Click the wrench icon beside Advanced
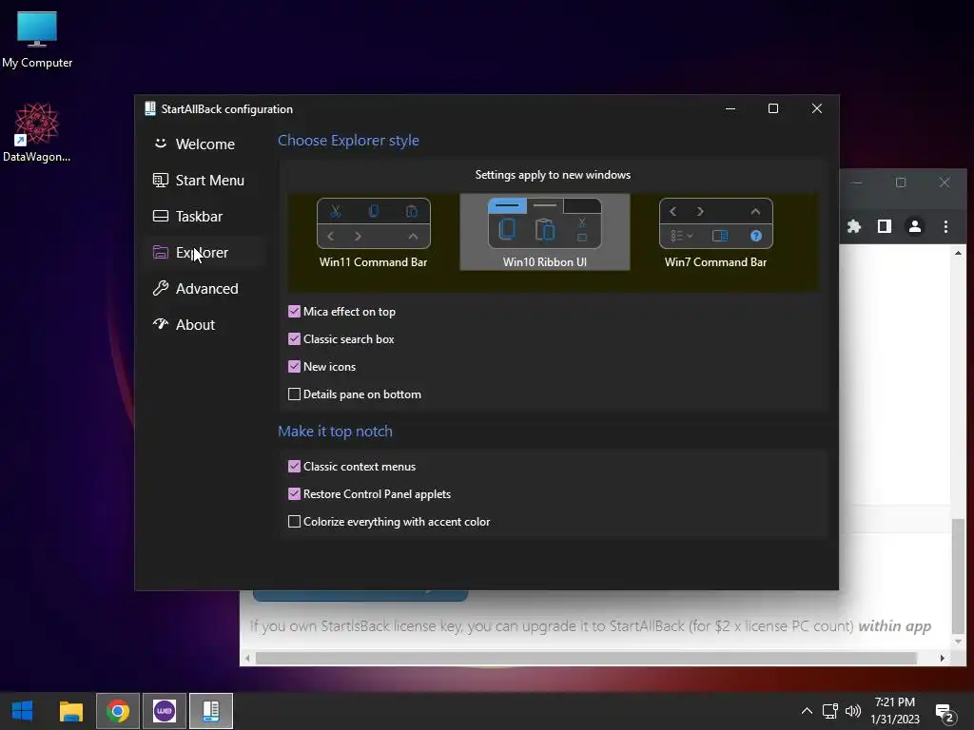Viewport: 974px width, 730px height. [x=160, y=288]
